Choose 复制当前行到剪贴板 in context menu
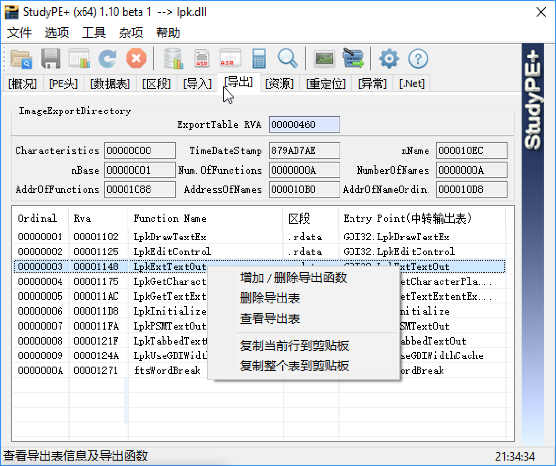 coord(304,346)
